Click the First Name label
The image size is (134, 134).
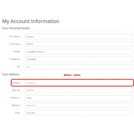[x=15, y=36]
